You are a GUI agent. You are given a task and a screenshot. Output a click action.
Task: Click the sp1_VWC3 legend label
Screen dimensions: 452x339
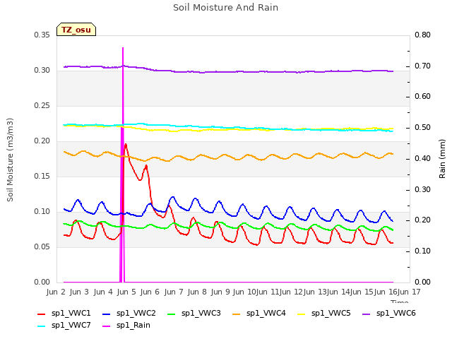(x=201, y=313)
